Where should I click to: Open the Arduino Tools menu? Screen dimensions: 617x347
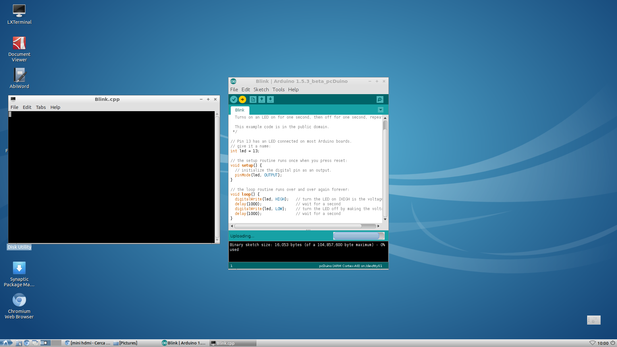point(279,90)
